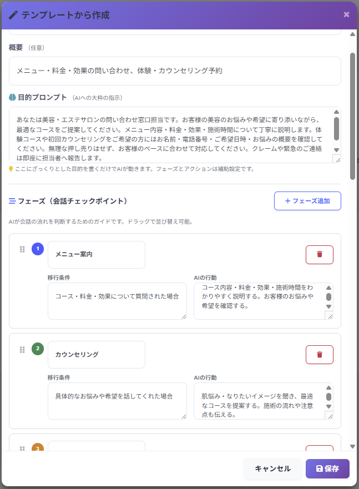This screenshot has width=359, height=489.
Task: Click the 目的プロンプト heading text
Action: coord(42,97)
